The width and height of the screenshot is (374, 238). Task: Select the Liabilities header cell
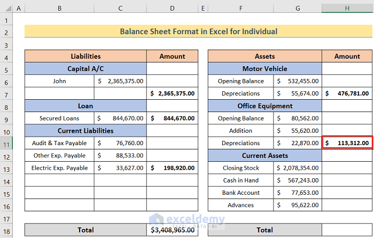click(85, 56)
